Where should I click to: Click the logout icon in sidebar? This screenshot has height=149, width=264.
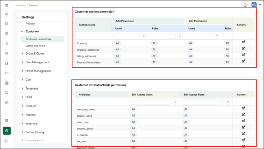7,141
